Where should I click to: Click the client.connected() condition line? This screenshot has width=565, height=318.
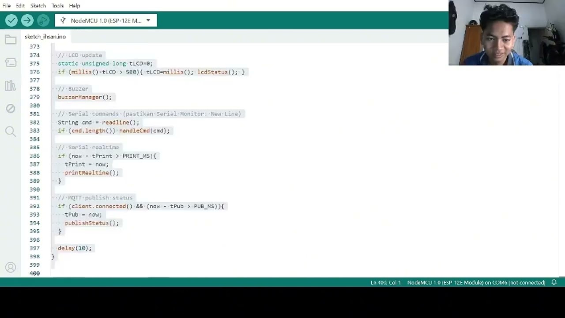click(141, 206)
